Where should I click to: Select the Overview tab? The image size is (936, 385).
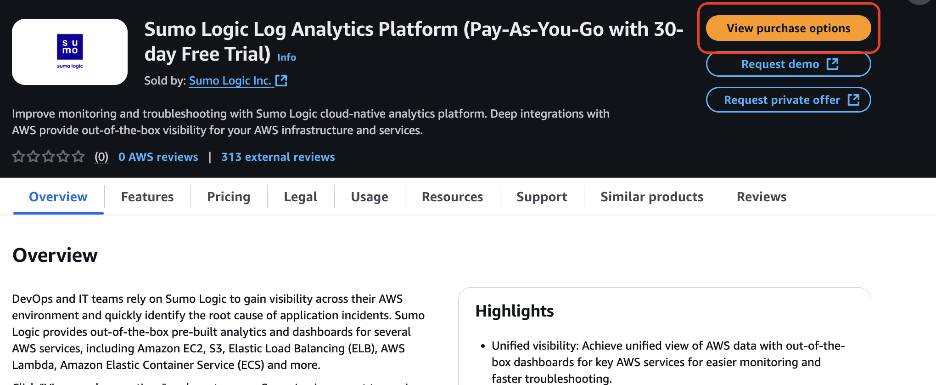click(58, 197)
